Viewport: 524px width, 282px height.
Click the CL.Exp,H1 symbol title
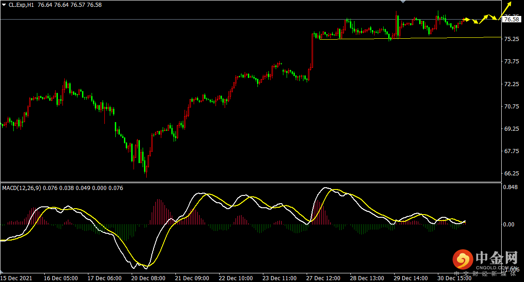(x=21, y=5)
